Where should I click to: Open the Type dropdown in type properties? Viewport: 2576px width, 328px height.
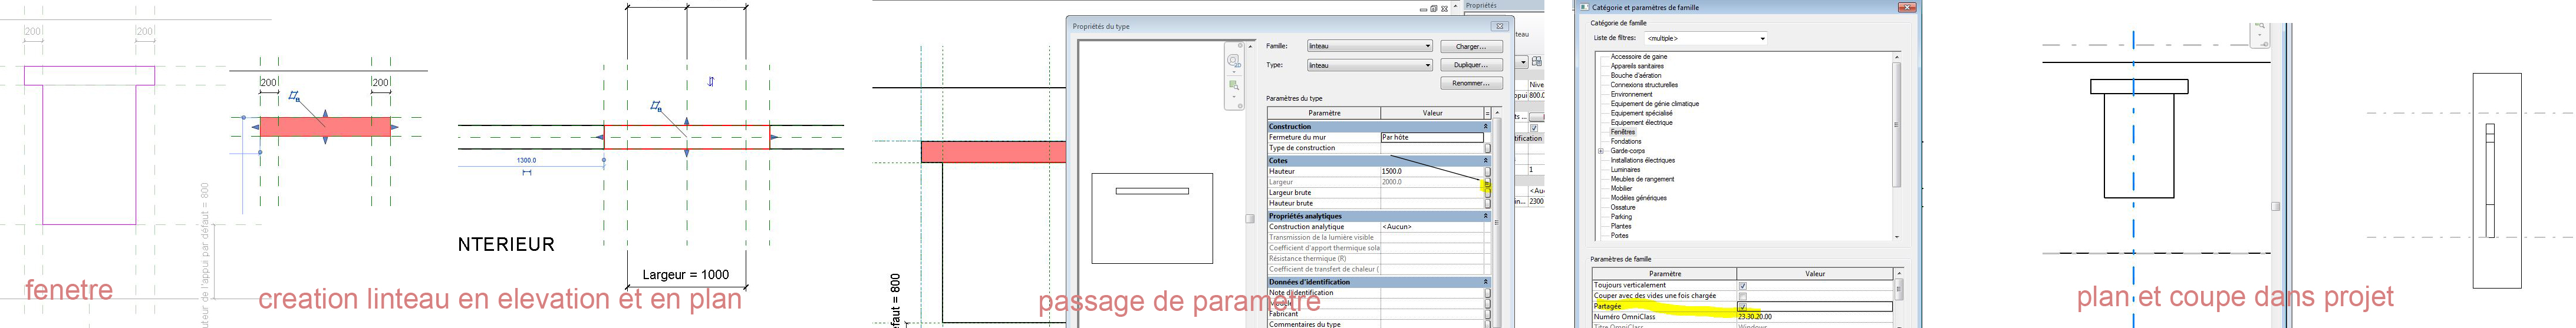[x=1427, y=65]
